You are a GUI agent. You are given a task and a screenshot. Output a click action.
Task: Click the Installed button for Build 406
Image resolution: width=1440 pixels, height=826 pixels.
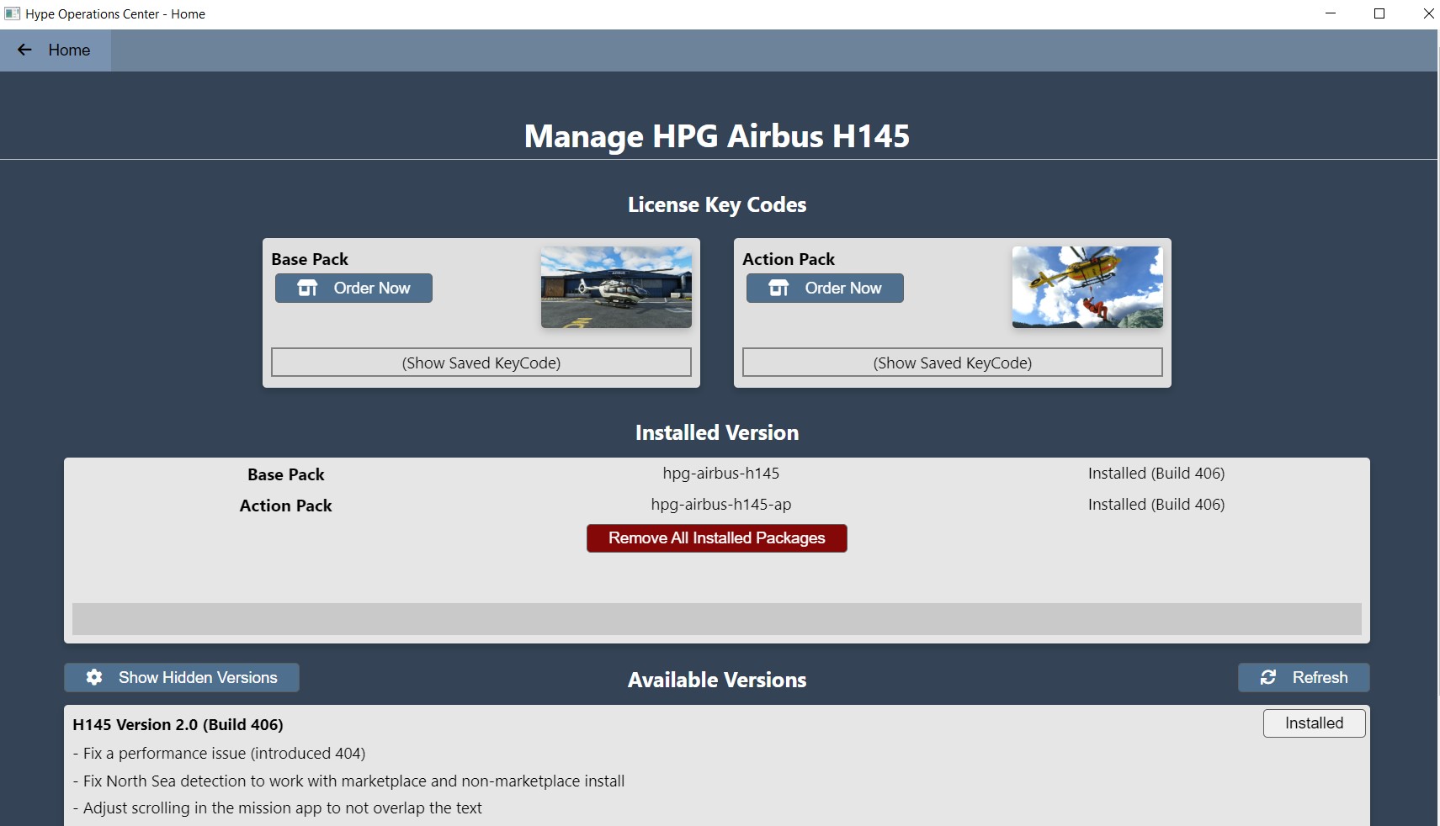click(x=1315, y=723)
